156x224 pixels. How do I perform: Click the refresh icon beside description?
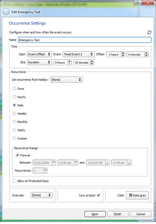coord(149,32)
